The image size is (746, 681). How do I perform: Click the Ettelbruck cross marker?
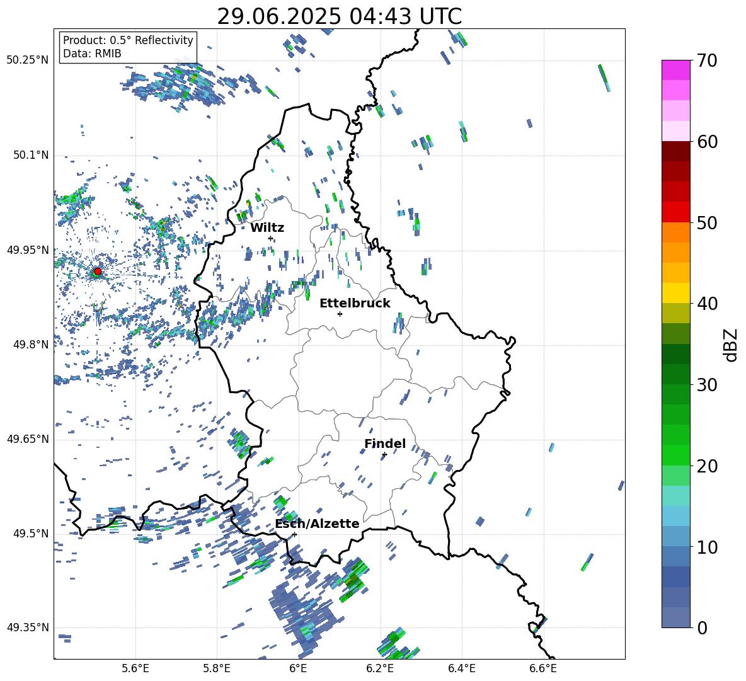pos(340,314)
